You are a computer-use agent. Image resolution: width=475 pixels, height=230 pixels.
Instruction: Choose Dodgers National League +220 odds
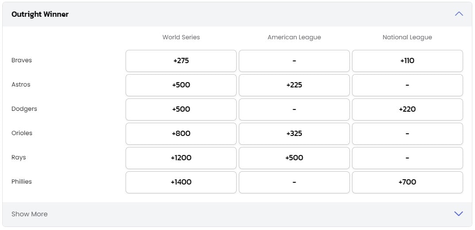tap(407, 109)
